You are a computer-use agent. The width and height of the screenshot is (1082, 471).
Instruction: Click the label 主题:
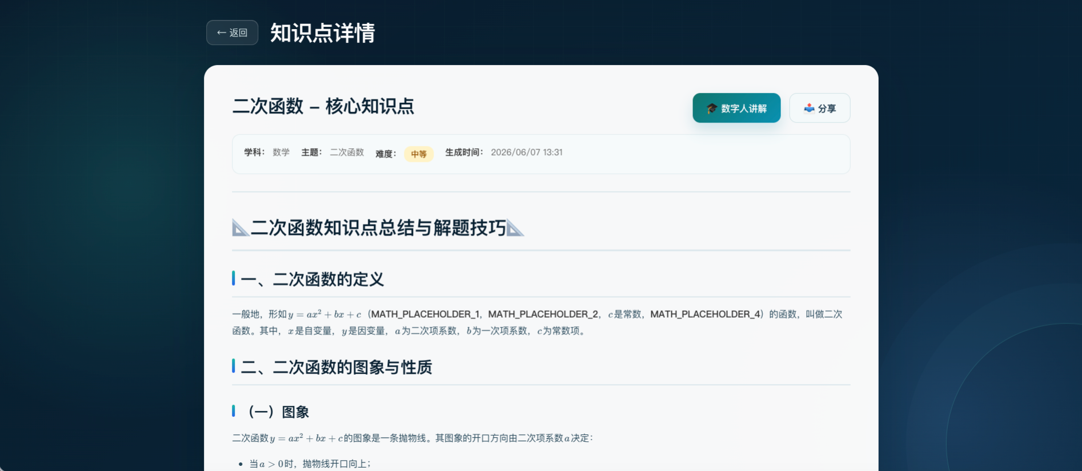311,152
